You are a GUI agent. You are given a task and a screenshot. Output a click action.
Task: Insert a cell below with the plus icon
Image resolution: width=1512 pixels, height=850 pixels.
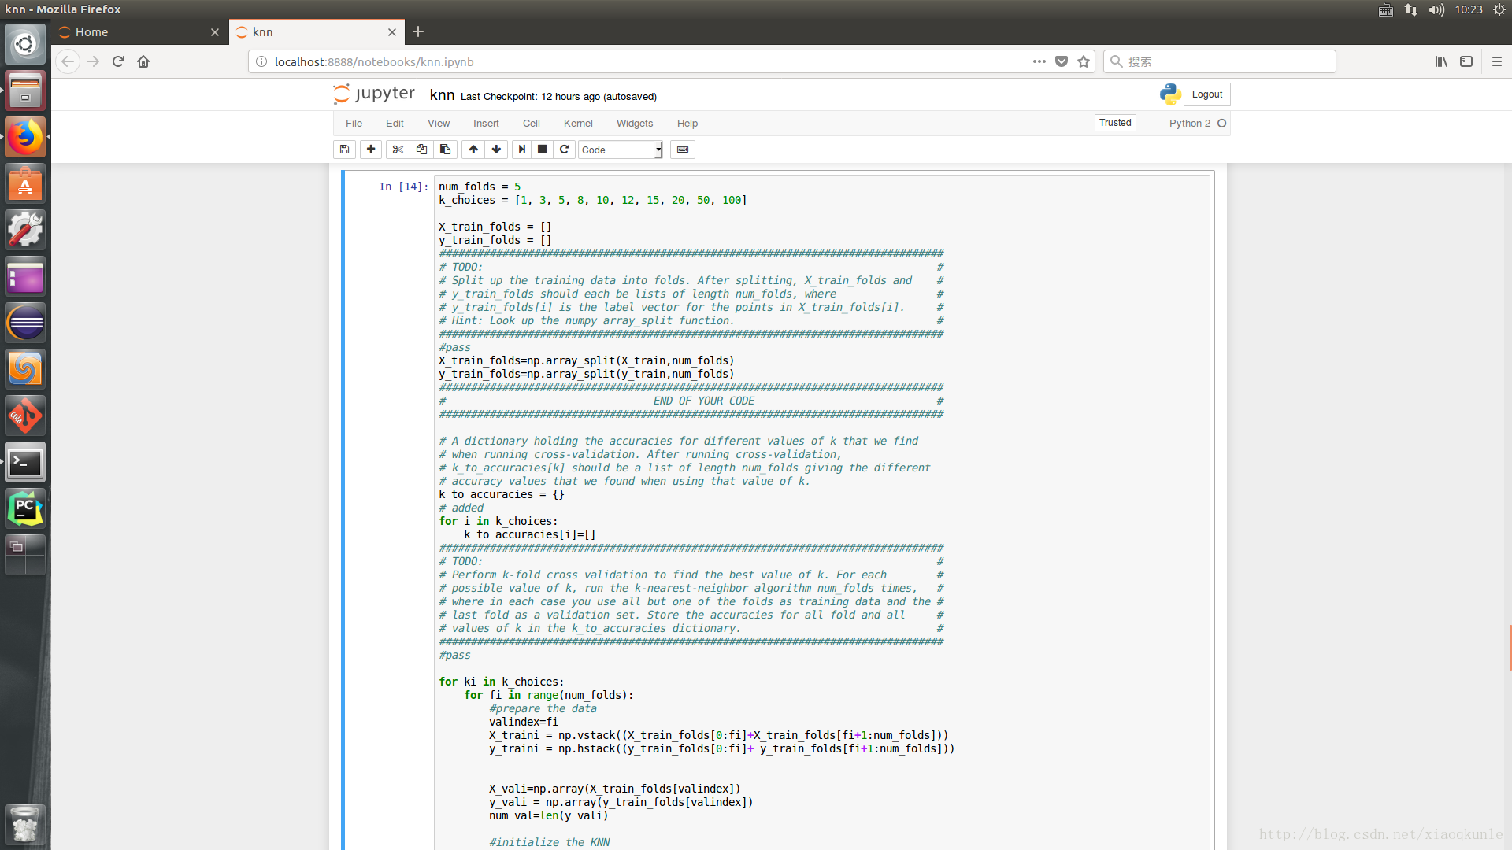(x=371, y=150)
